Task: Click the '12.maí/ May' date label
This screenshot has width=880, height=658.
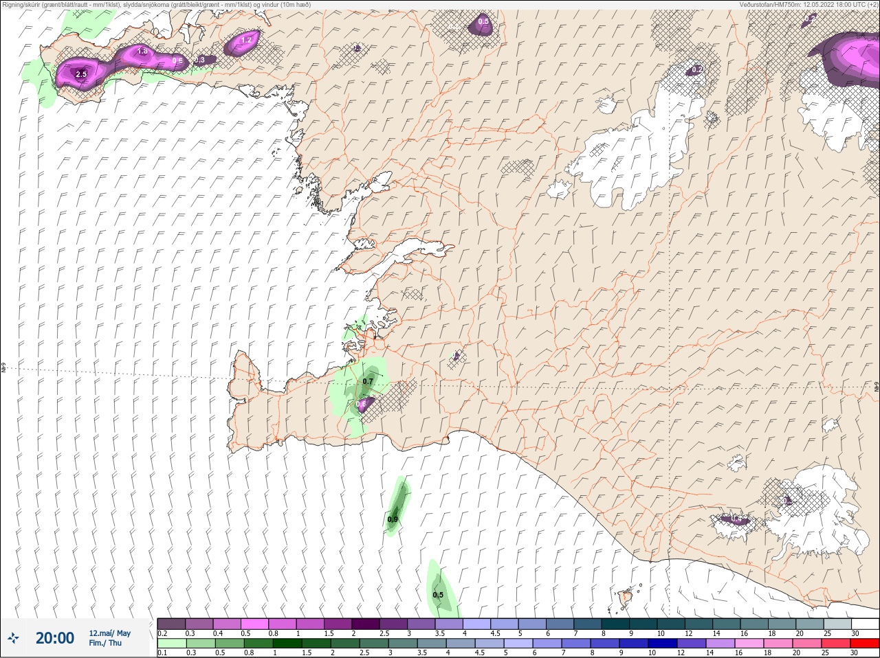Action: (109, 633)
